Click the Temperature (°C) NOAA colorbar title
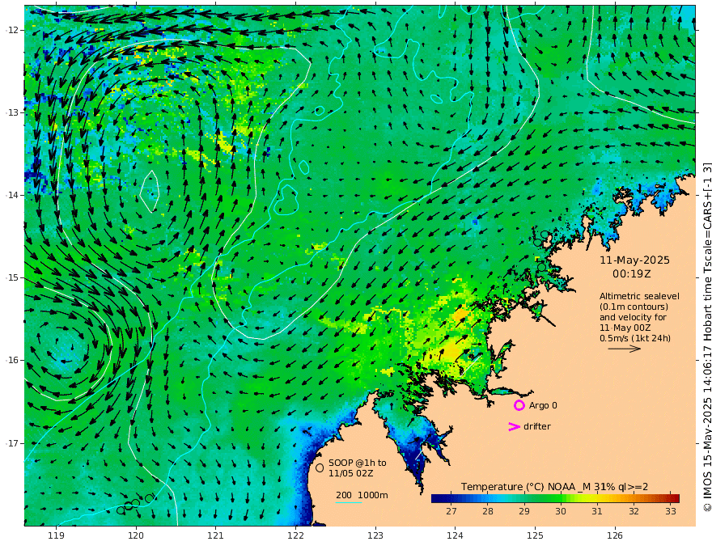Viewport: 712px width, 550px height. [x=554, y=487]
